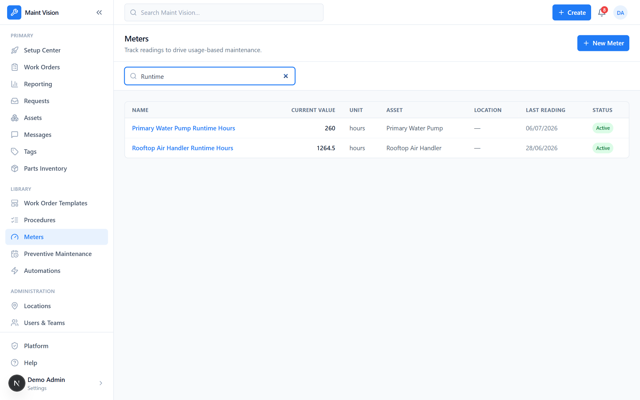
Task: Open Parts Inventory box icon
Action: (15, 169)
